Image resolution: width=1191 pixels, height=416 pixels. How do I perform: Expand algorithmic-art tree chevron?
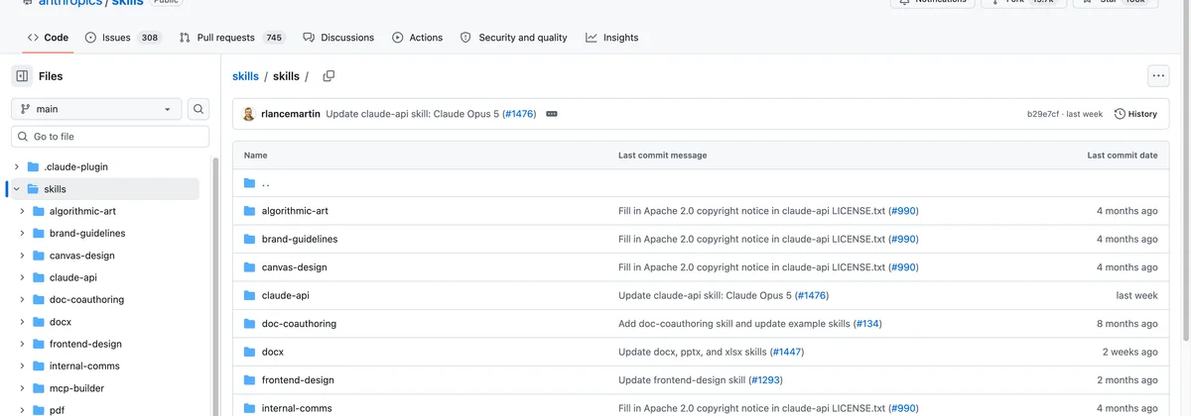click(x=22, y=211)
